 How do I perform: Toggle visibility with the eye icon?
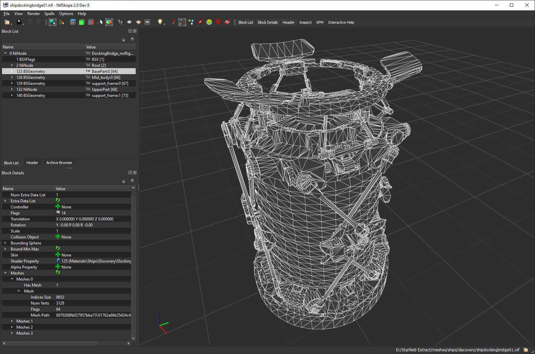129,22
